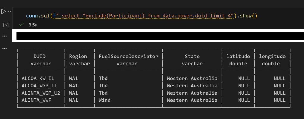Click the Wind fuel source cell
304x119 pixels.
(x=104, y=100)
